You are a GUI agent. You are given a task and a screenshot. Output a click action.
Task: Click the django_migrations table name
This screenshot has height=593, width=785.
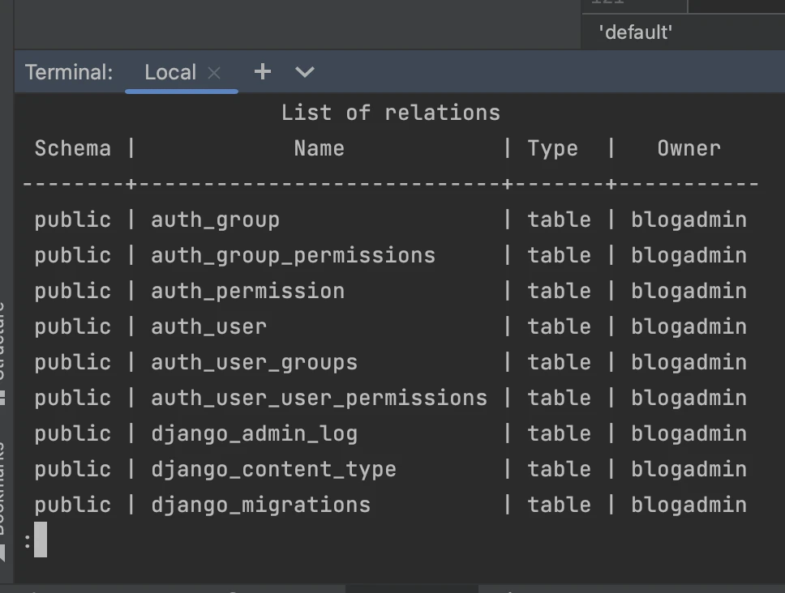[x=260, y=505]
